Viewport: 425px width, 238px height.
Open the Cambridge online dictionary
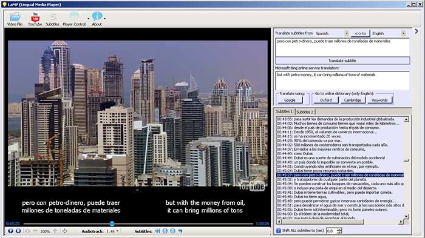click(352, 100)
